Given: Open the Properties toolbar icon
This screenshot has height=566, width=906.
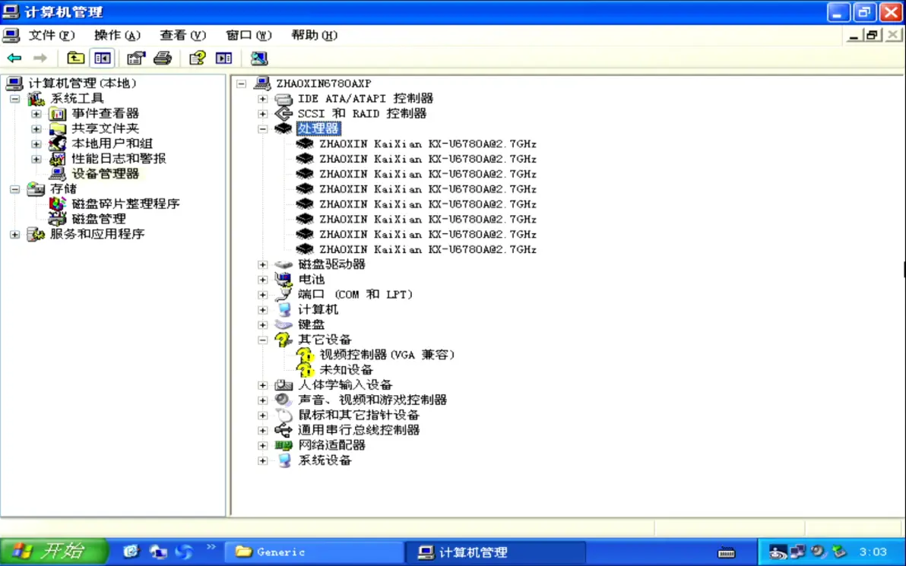Looking at the screenshot, I should coord(136,58).
